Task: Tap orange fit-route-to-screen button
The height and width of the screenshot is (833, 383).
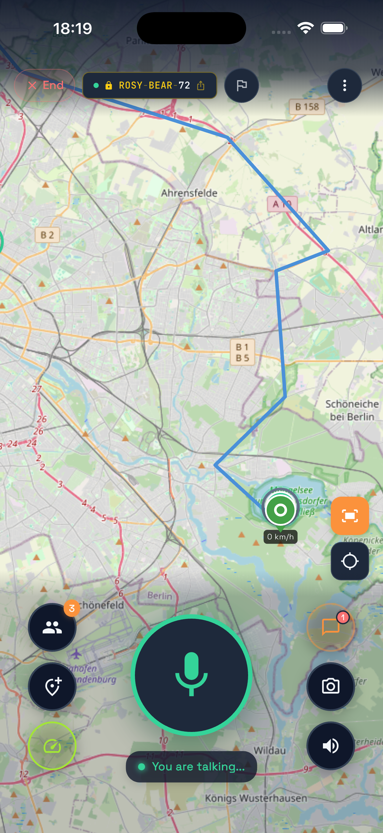Action: point(350,516)
